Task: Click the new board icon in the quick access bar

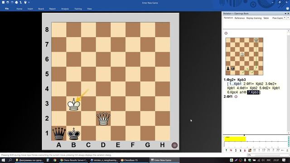Action: 3,2
